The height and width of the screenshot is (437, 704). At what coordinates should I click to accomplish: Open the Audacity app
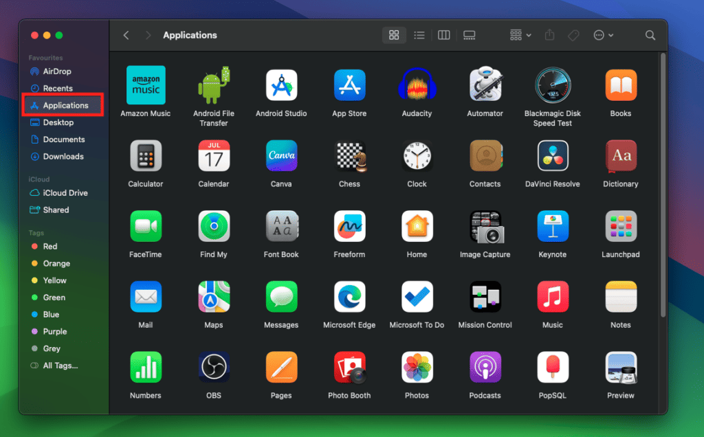[x=417, y=85]
